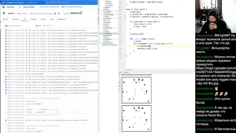The image size is (236, 133).
Task: Open the Details tab
Action: pos(43,19)
